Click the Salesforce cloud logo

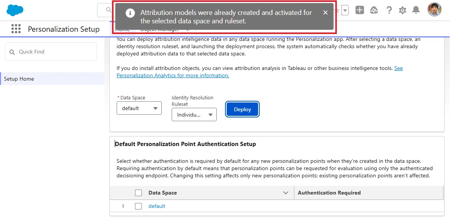(x=15, y=10)
